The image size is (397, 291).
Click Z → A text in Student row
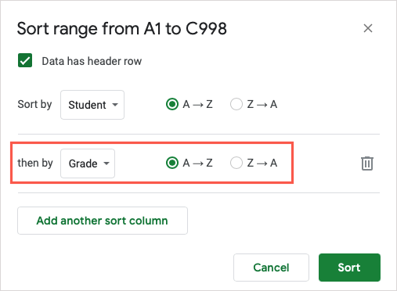click(262, 105)
